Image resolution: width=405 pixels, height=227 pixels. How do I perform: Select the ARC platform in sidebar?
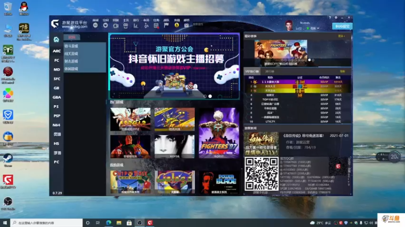click(x=57, y=51)
